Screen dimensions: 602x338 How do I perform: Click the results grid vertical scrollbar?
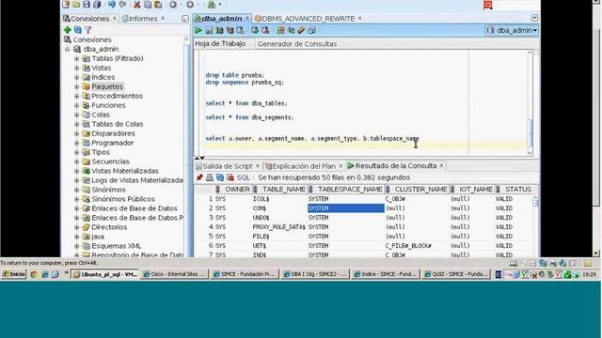tap(535, 226)
